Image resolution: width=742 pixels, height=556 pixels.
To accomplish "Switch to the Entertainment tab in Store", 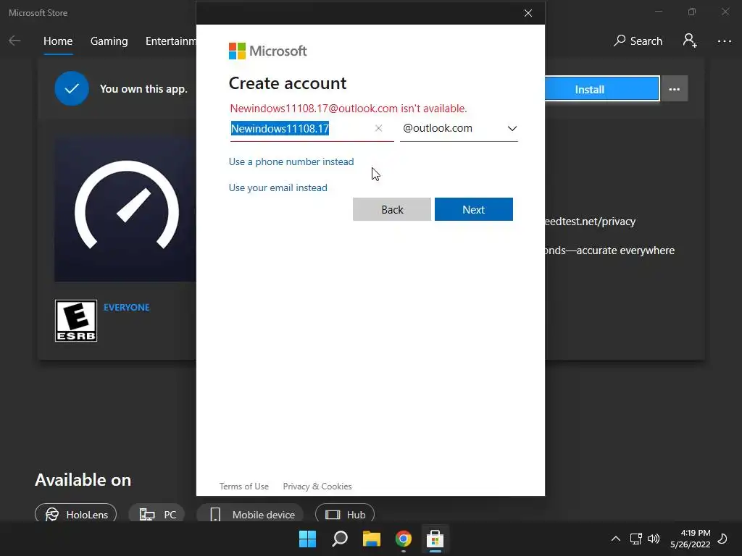I will (x=170, y=41).
